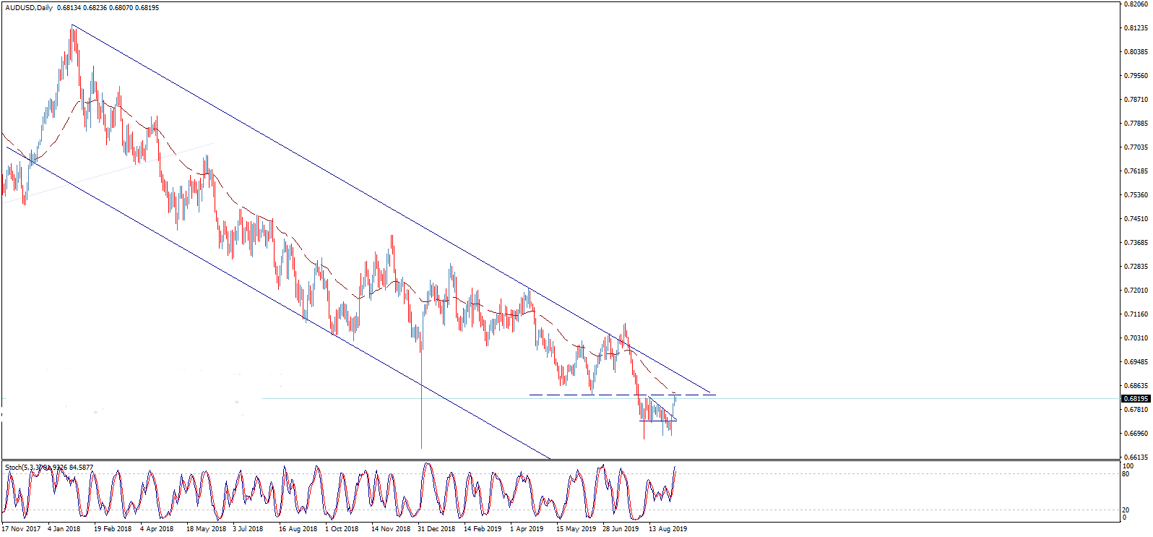Click the current price tag 0.68195
This screenshot has width=1153, height=537.
pyautogui.click(x=1136, y=398)
